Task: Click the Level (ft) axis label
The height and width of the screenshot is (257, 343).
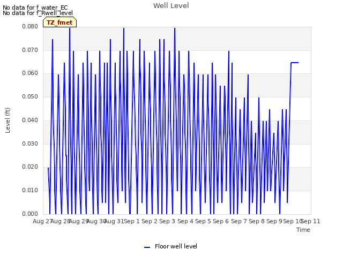Action: pyautogui.click(x=8, y=120)
